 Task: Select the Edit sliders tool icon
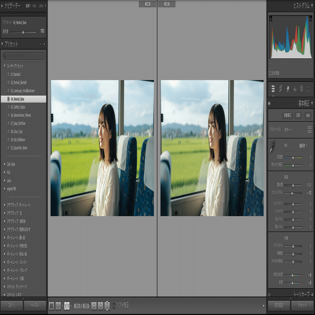click(x=273, y=89)
